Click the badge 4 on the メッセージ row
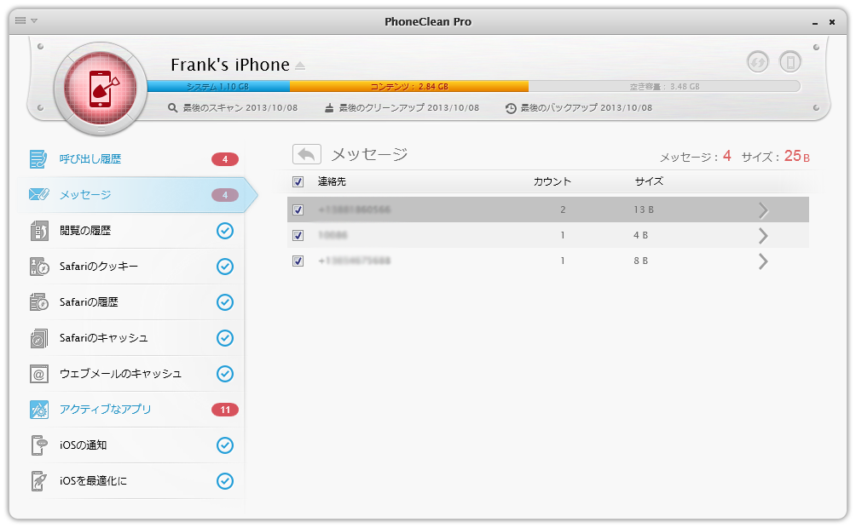This screenshot has height=528, width=856. 225,195
